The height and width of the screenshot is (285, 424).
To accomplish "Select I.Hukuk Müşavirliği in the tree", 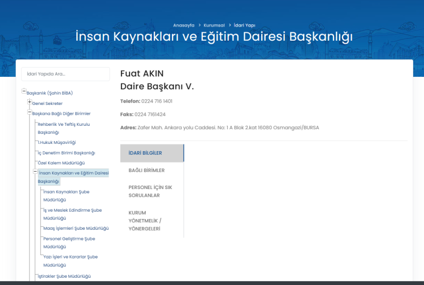I will (57, 142).
